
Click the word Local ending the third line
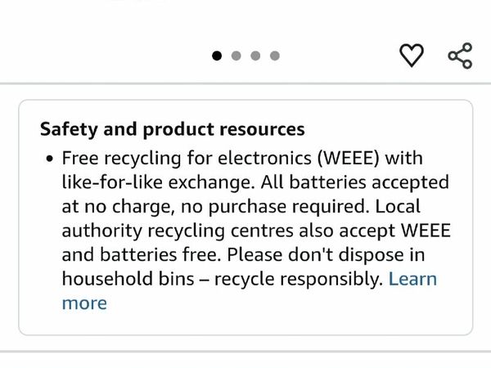[x=418, y=206]
